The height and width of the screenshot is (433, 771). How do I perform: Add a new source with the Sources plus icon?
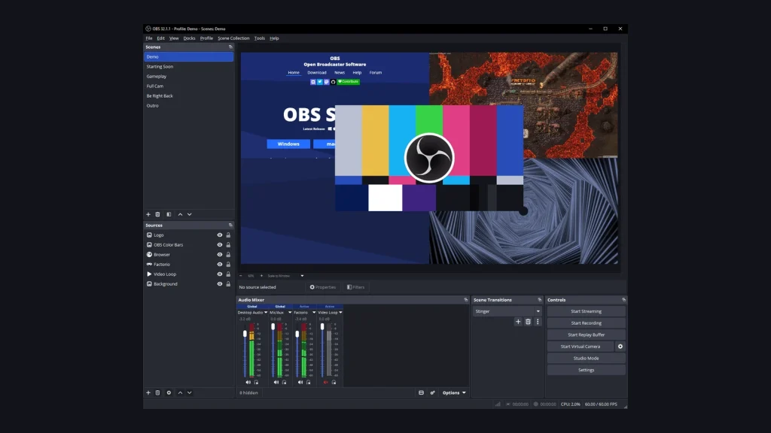[x=148, y=392]
